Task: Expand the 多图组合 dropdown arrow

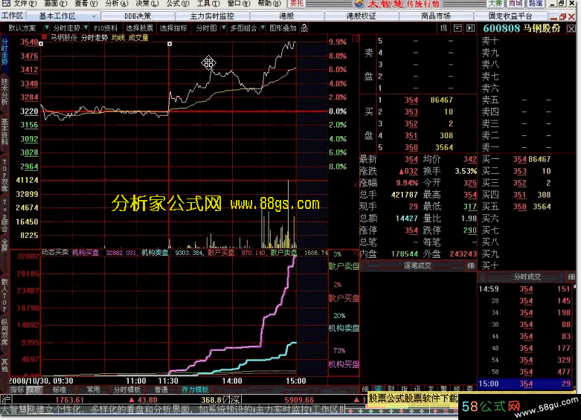Action: tap(263, 28)
